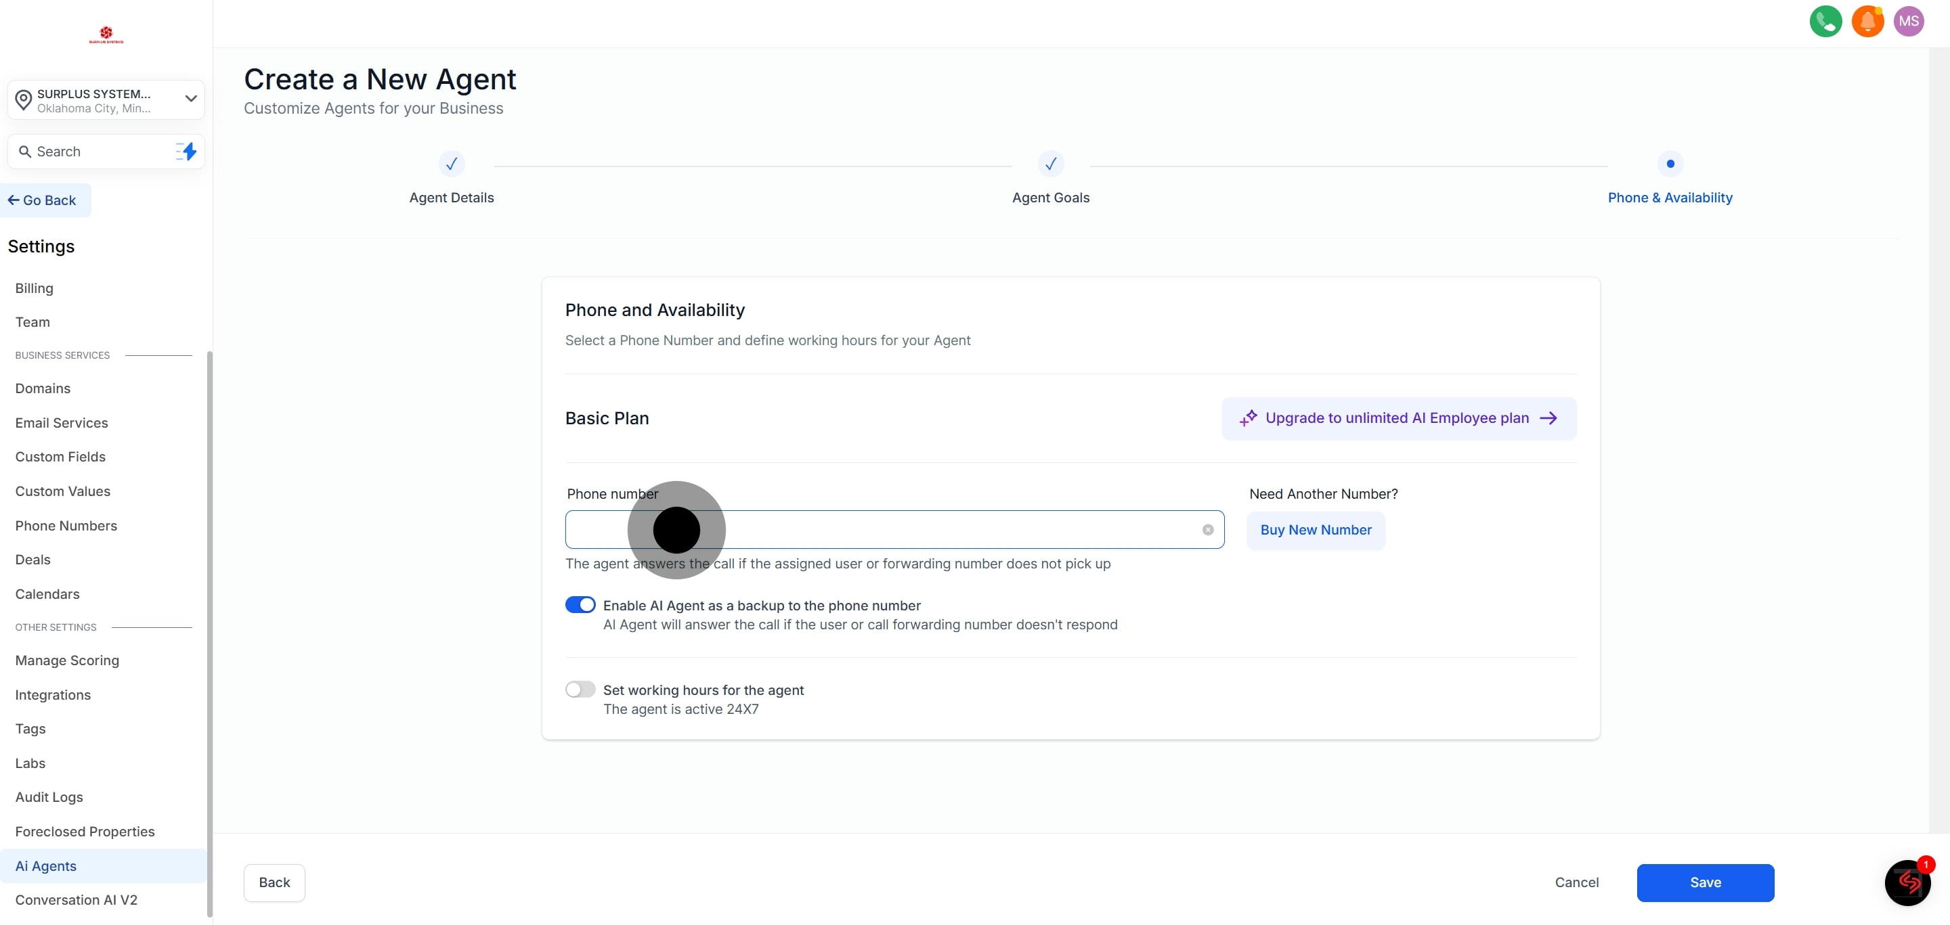Open the MS user avatar menu
The width and height of the screenshot is (1950, 925).
click(1909, 21)
